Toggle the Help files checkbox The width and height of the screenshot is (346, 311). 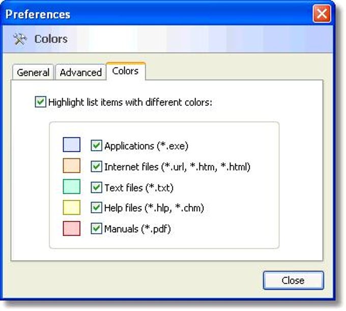tap(96, 208)
